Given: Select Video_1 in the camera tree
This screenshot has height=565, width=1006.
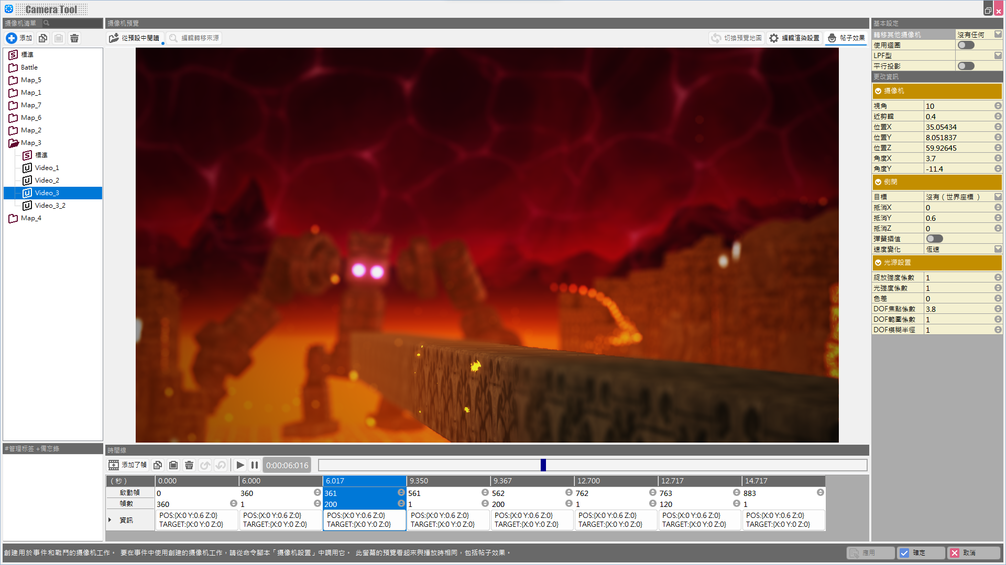Looking at the screenshot, I should point(47,168).
